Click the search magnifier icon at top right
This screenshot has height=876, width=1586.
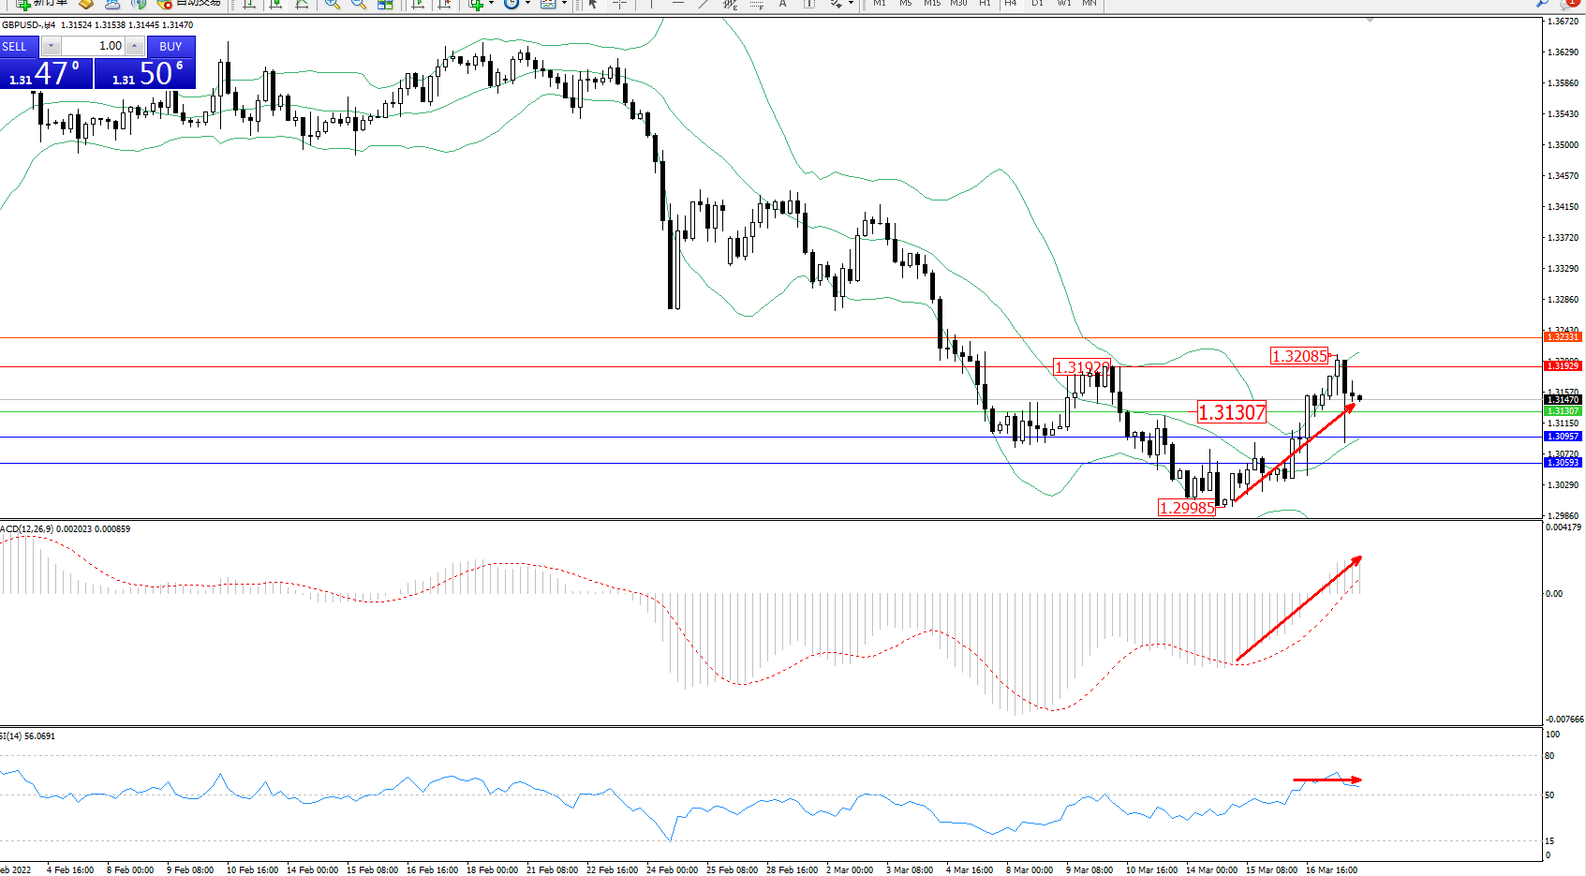(1543, 3)
